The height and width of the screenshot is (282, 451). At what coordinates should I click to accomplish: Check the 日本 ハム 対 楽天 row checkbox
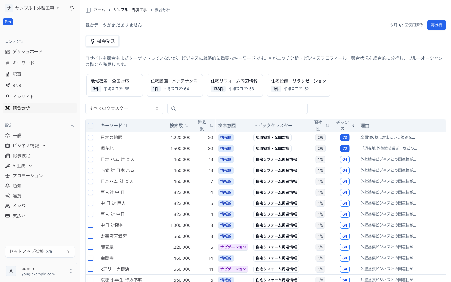pyautogui.click(x=91, y=159)
